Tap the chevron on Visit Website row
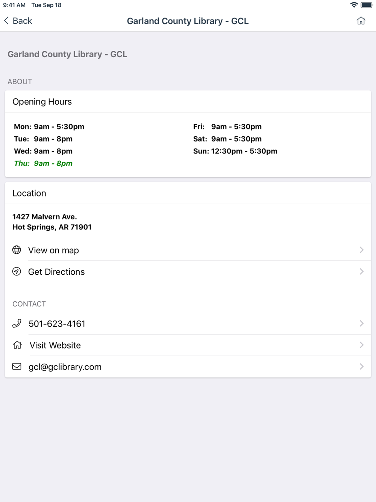376x502 pixels. pos(361,345)
